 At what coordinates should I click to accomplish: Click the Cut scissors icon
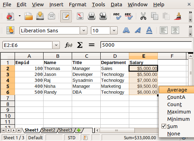(x=143, y=16)
